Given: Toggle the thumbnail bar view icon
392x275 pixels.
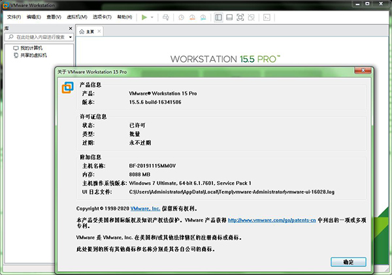Looking at the screenshot, I should pyautogui.click(x=229, y=17).
